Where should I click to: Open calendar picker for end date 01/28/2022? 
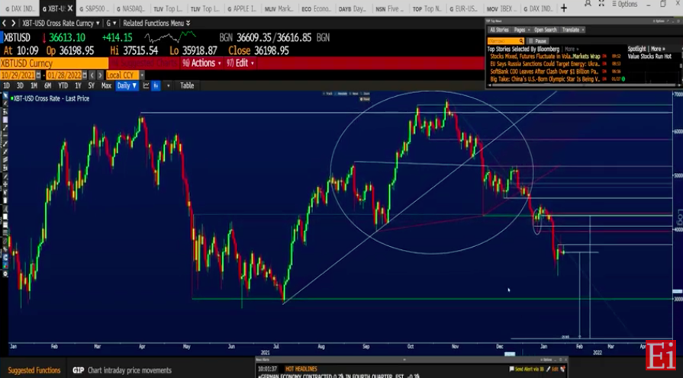pos(85,75)
